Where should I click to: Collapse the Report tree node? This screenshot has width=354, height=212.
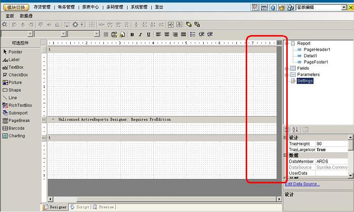[x=286, y=43]
